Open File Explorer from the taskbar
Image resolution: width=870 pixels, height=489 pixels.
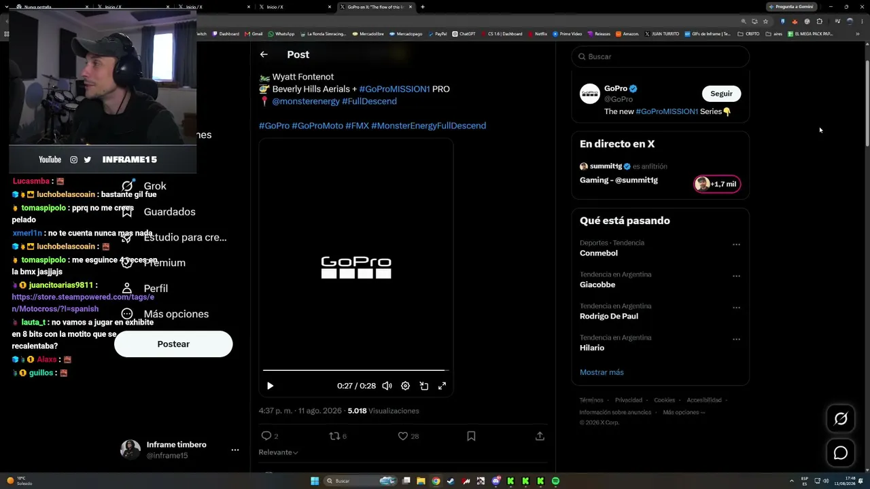point(421,481)
